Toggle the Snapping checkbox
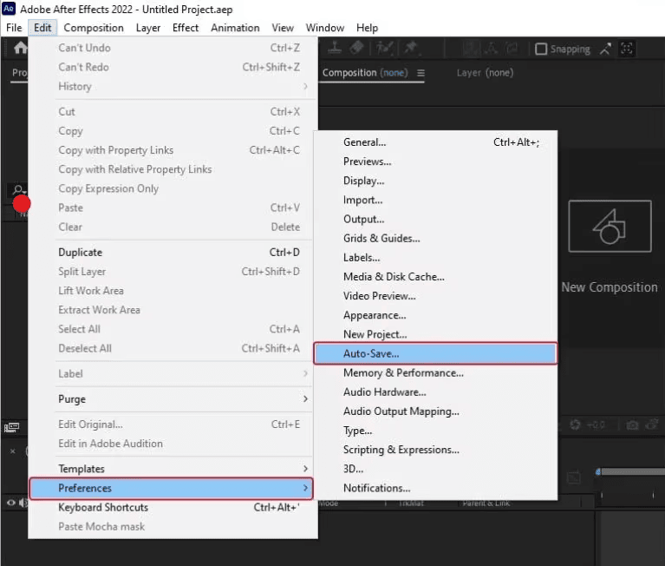The width and height of the screenshot is (665, 566). click(541, 49)
